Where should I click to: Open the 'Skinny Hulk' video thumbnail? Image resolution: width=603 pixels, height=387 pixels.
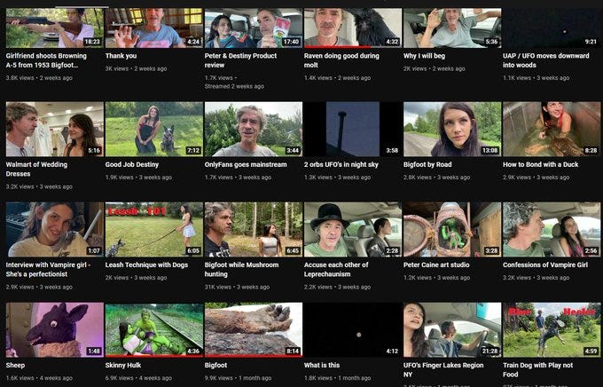tap(153, 330)
